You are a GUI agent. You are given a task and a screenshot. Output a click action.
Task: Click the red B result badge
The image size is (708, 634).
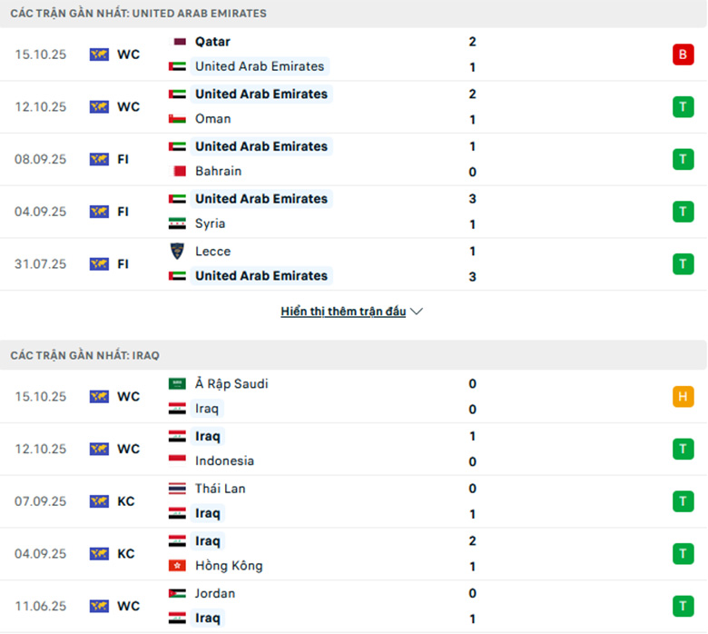pos(683,54)
